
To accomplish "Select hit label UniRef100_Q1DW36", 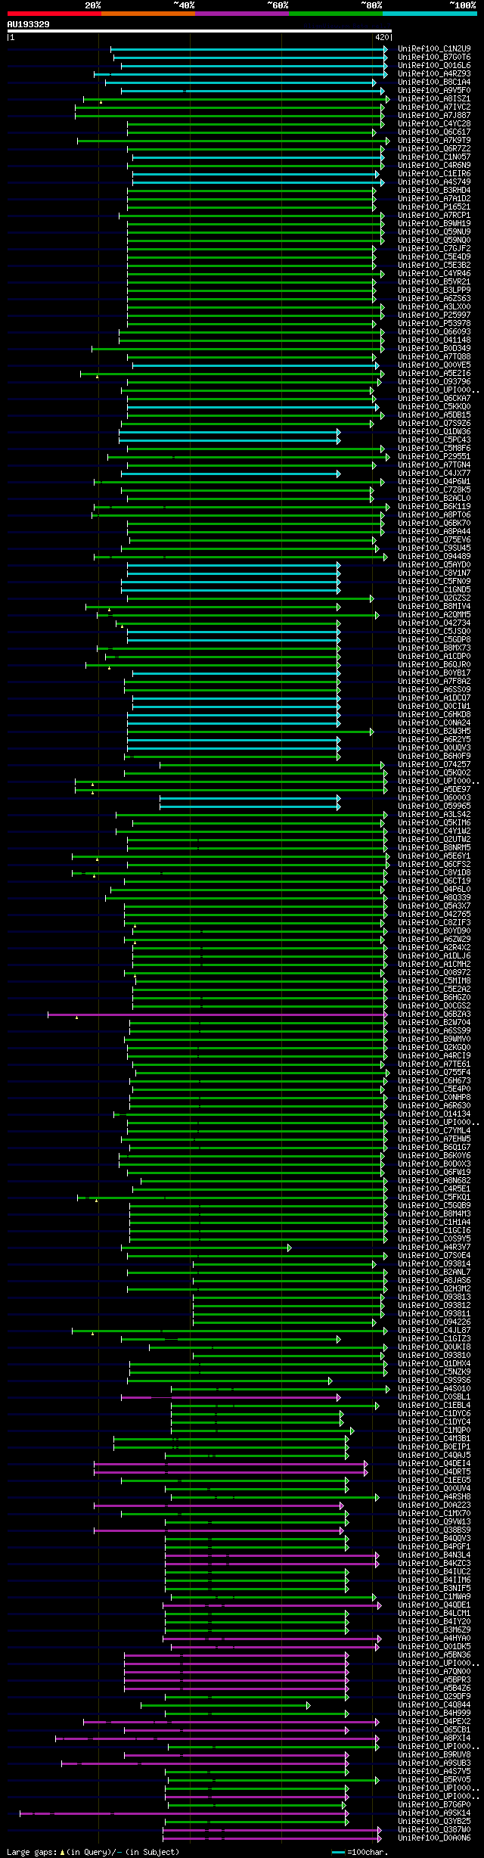I will pos(434,432).
